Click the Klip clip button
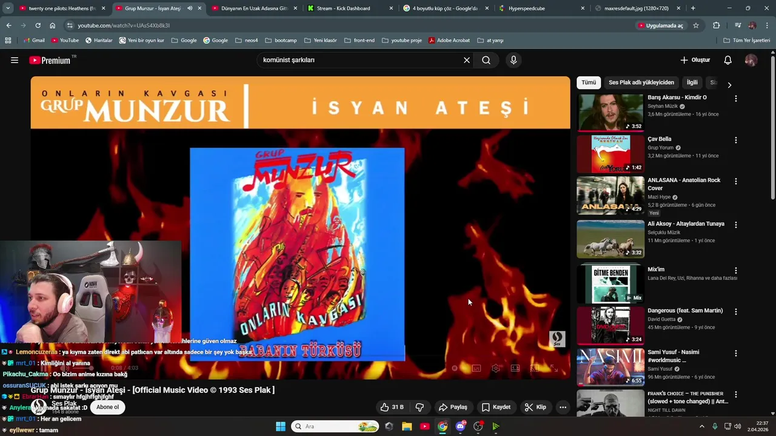The height and width of the screenshot is (436, 776). coord(535,407)
